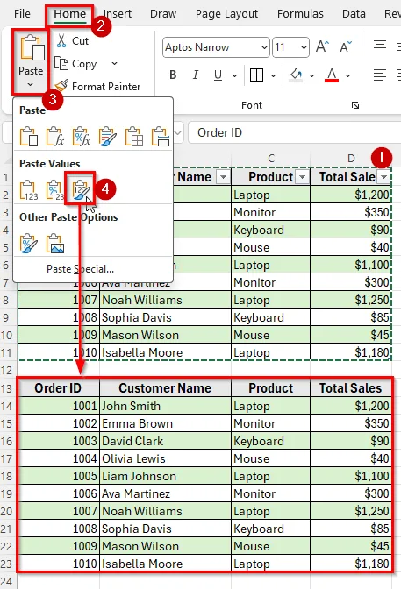Select cell 1004 in row 17
Viewport: 401px width, 589px height.
58,458
